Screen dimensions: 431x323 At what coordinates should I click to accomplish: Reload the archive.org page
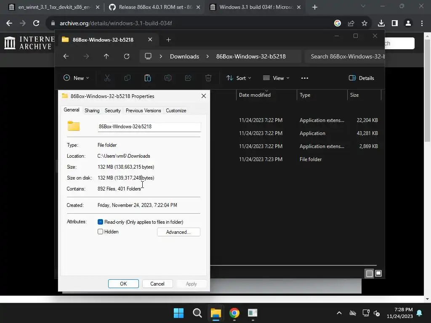pyautogui.click(x=36, y=24)
